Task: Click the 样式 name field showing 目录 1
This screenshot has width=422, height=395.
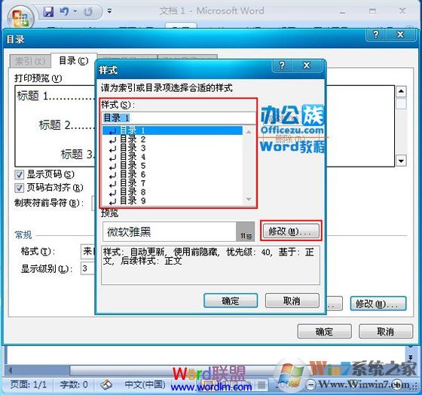Action: [179, 118]
